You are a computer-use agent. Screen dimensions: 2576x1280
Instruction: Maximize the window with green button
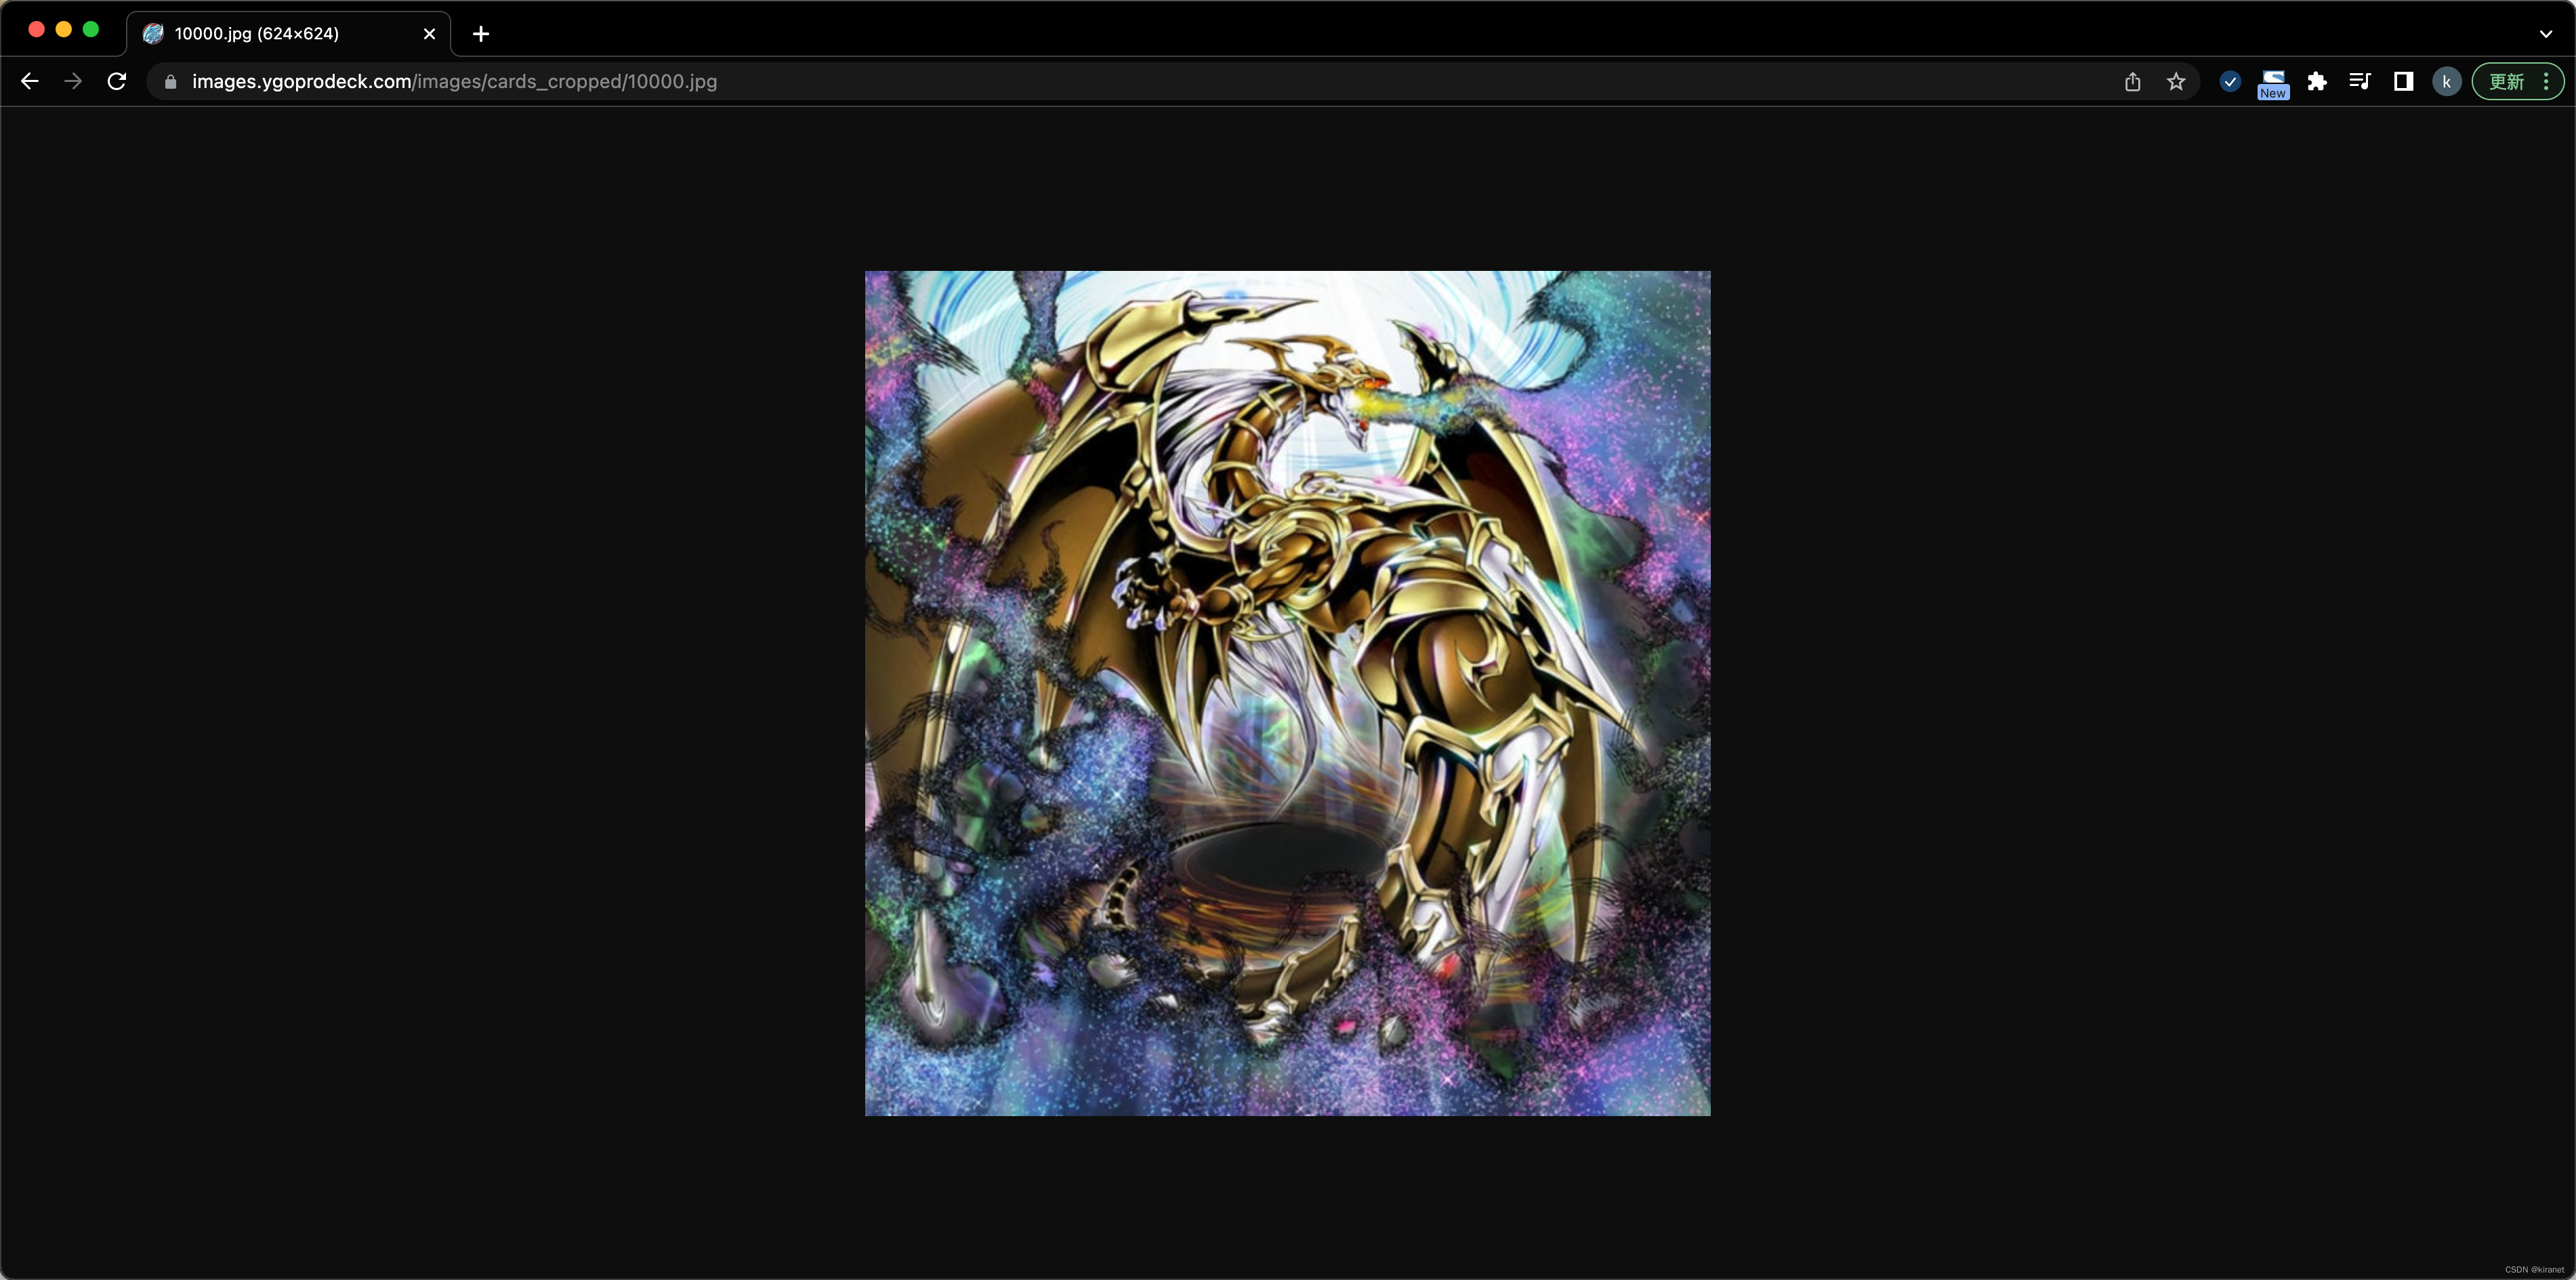pyautogui.click(x=91, y=29)
